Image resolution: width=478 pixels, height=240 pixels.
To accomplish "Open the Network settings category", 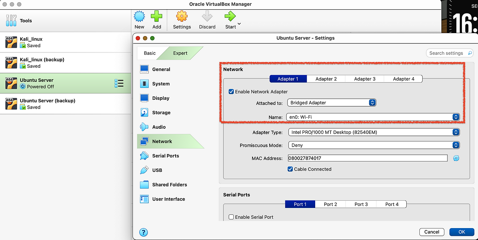I will tap(171, 141).
